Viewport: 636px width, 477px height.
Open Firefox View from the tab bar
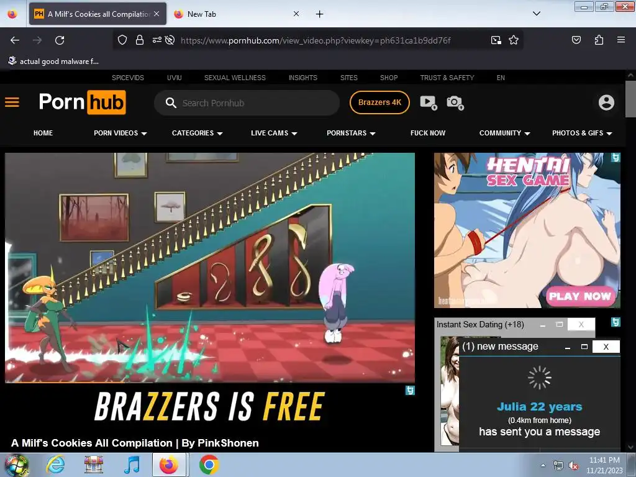pos(12,14)
